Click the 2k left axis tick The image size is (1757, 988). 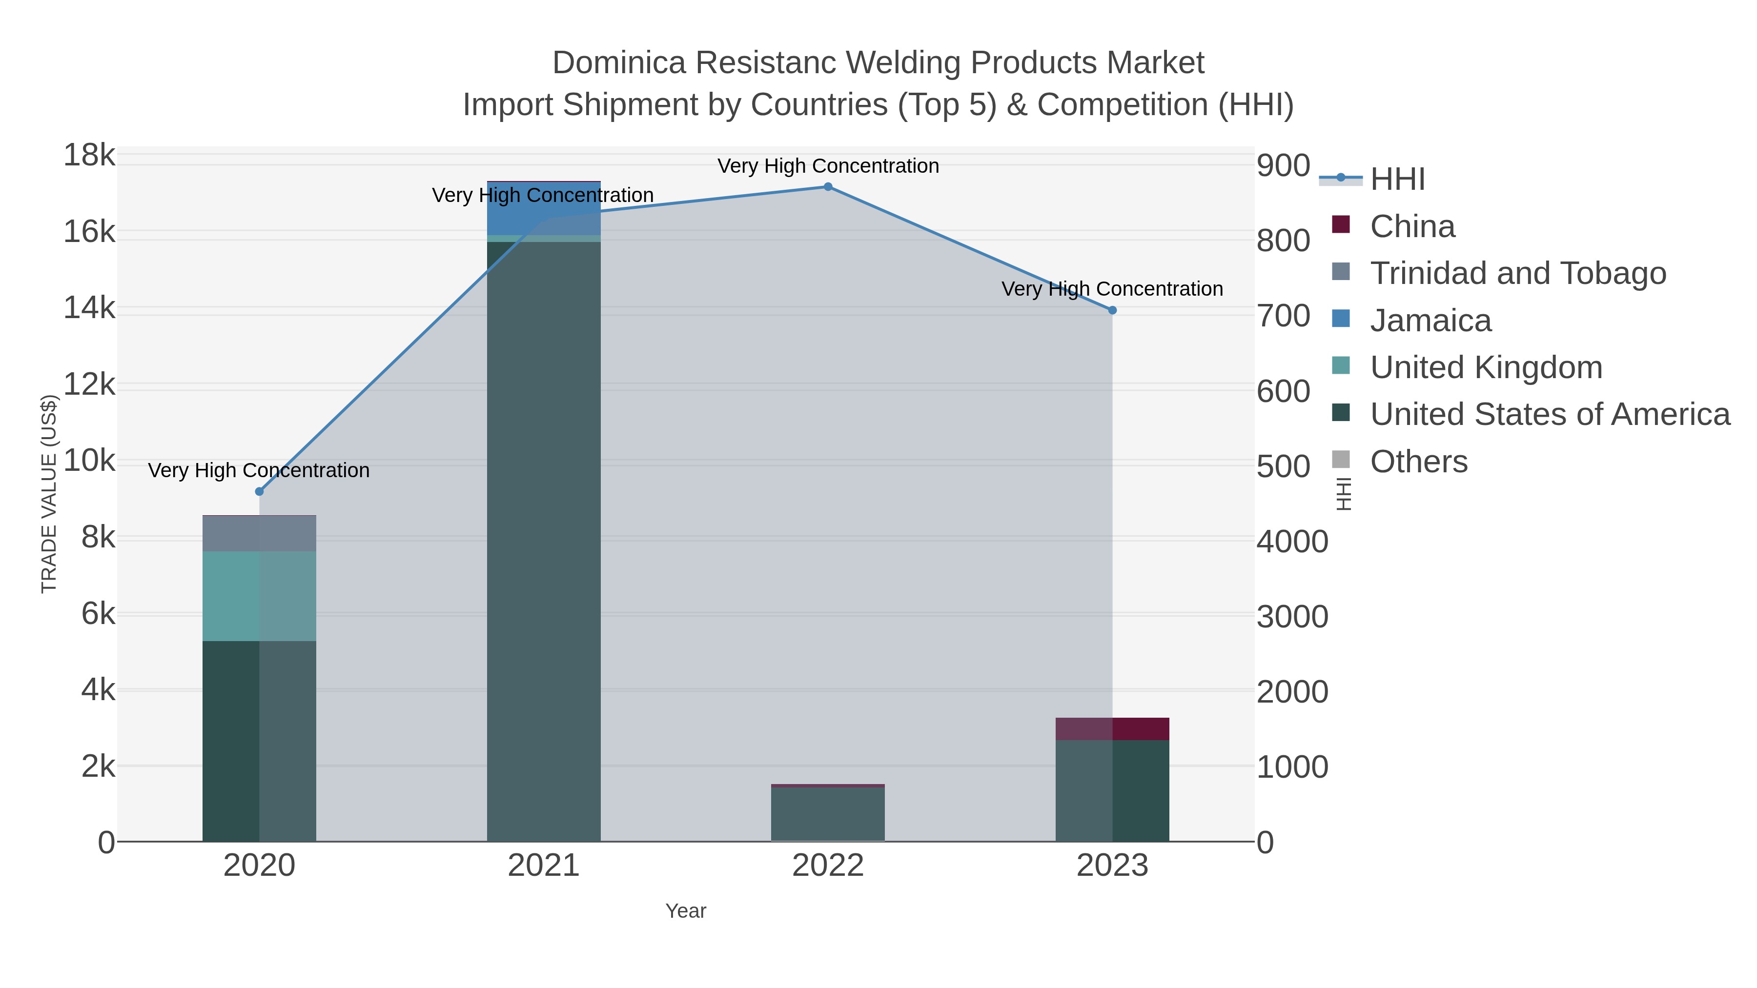[x=98, y=766]
